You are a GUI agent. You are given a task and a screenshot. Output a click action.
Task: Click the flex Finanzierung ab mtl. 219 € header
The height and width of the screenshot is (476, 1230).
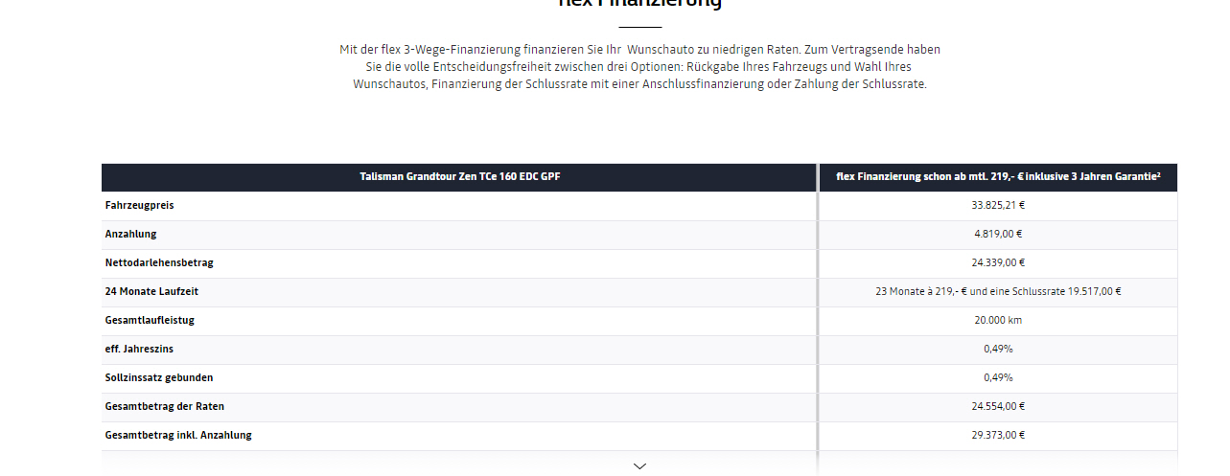click(998, 177)
